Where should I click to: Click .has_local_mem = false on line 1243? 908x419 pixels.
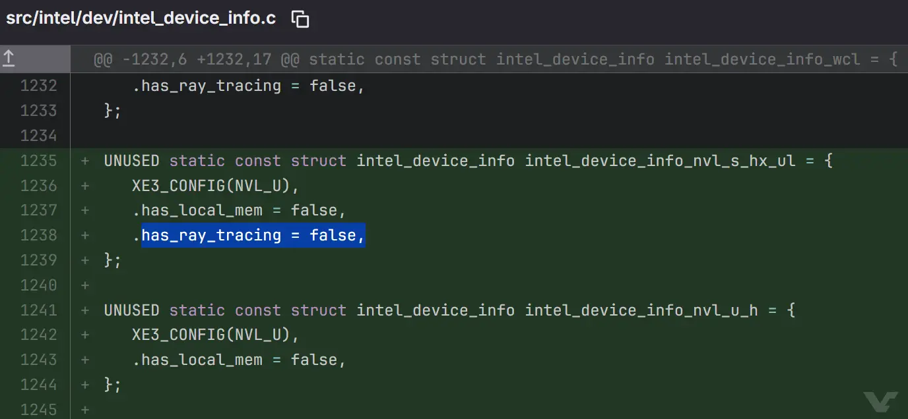[x=239, y=360]
